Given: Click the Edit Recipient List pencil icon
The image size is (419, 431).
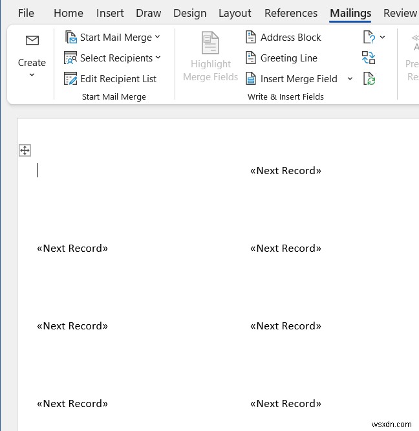Looking at the screenshot, I should tap(70, 78).
